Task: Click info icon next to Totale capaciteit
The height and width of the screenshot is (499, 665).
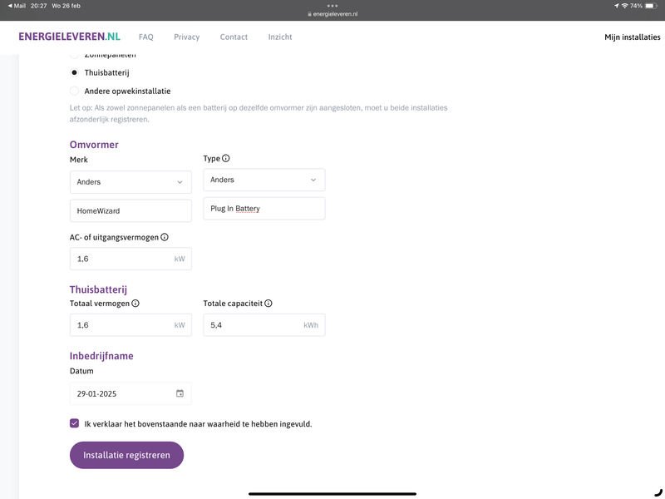Action: [268, 304]
